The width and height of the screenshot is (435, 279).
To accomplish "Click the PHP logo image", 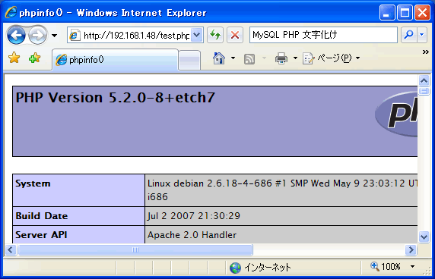I will tap(396, 114).
